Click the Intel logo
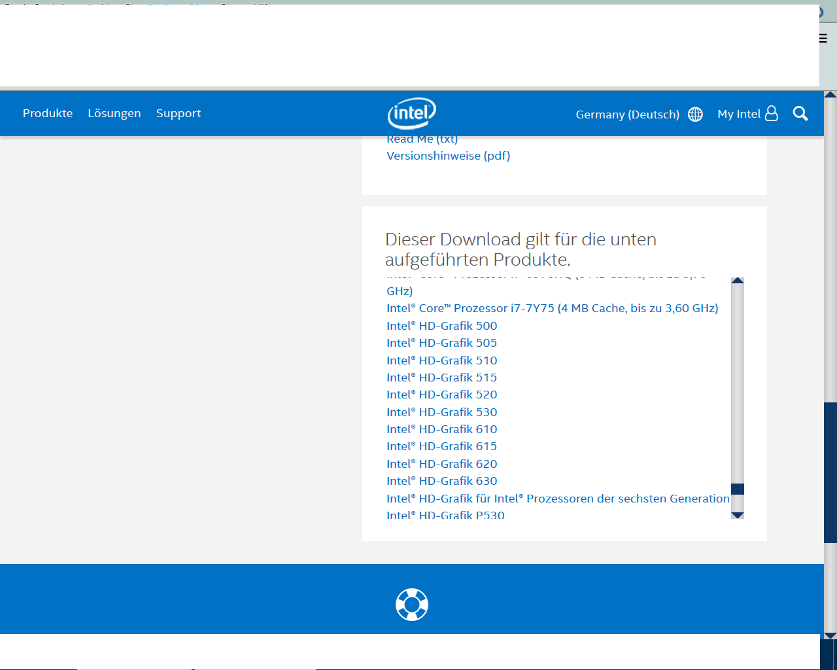The image size is (837, 670). 412,113
